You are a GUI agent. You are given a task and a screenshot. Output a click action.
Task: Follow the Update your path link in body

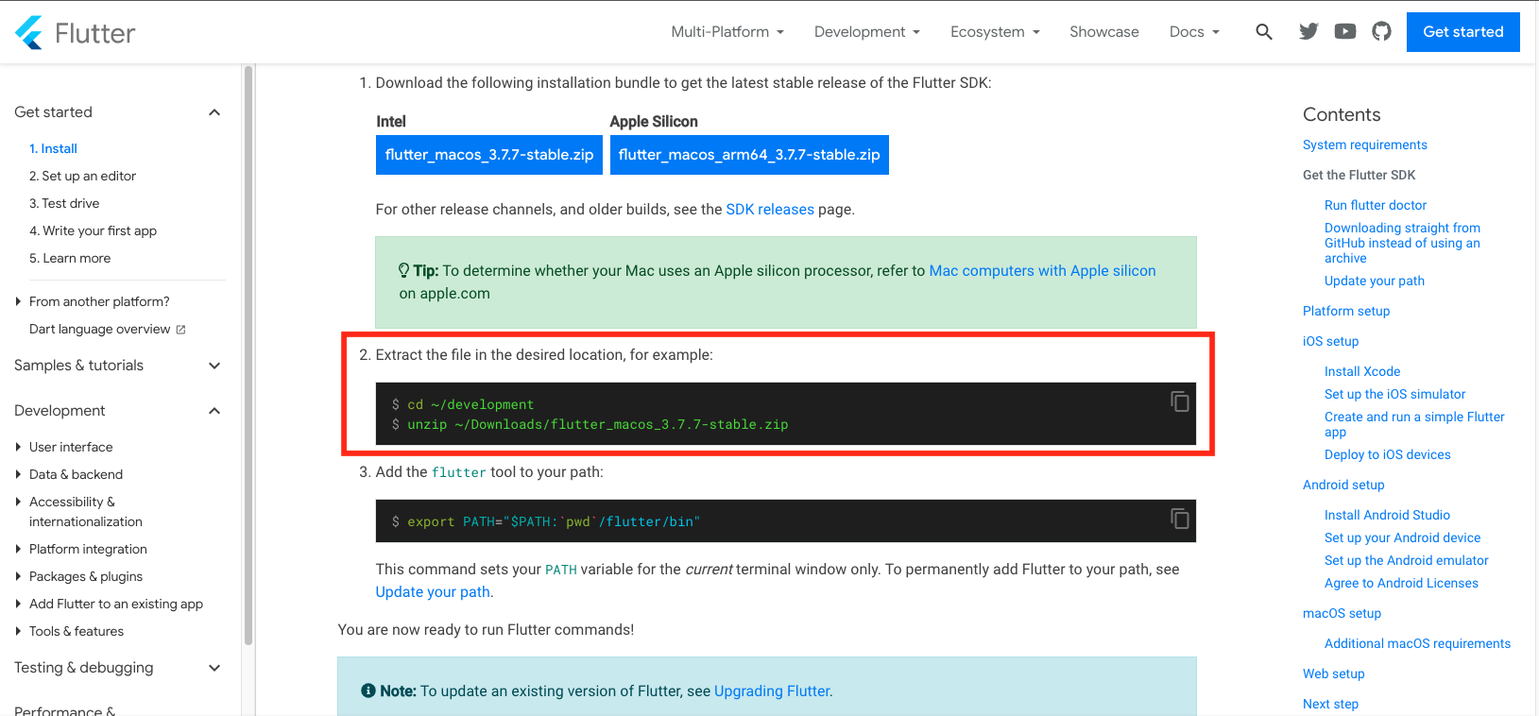point(433,592)
